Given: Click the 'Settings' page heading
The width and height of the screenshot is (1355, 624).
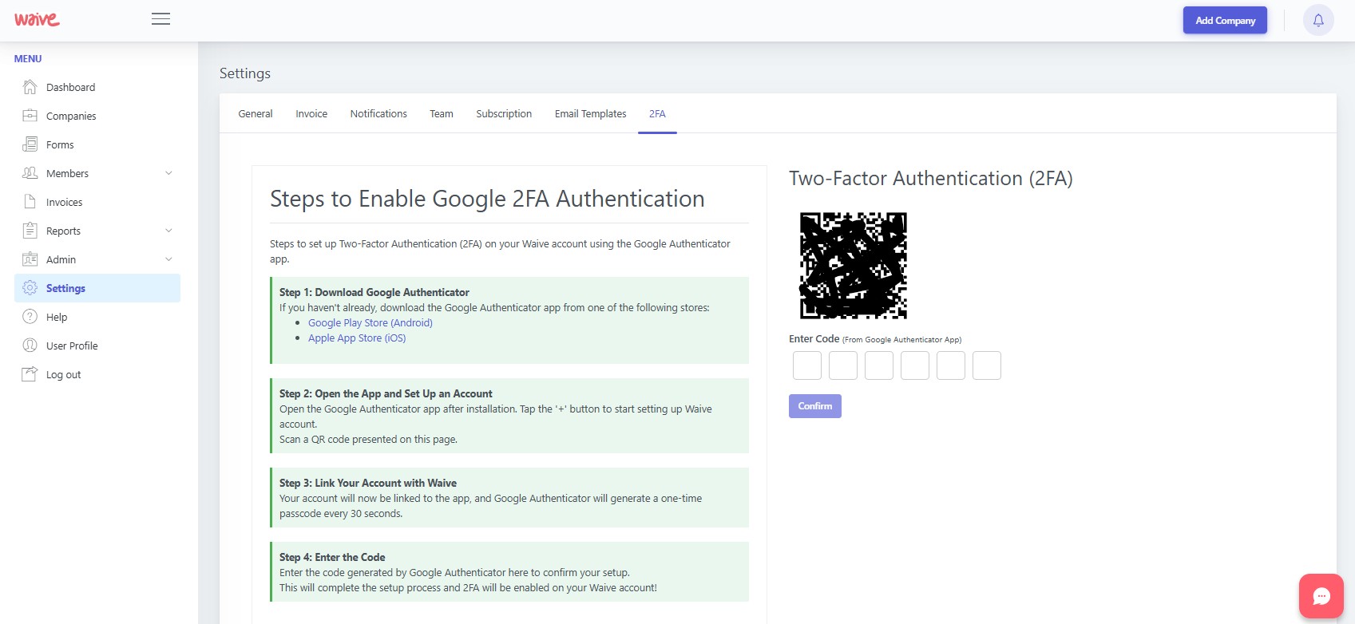Looking at the screenshot, I should click(245, 73).
